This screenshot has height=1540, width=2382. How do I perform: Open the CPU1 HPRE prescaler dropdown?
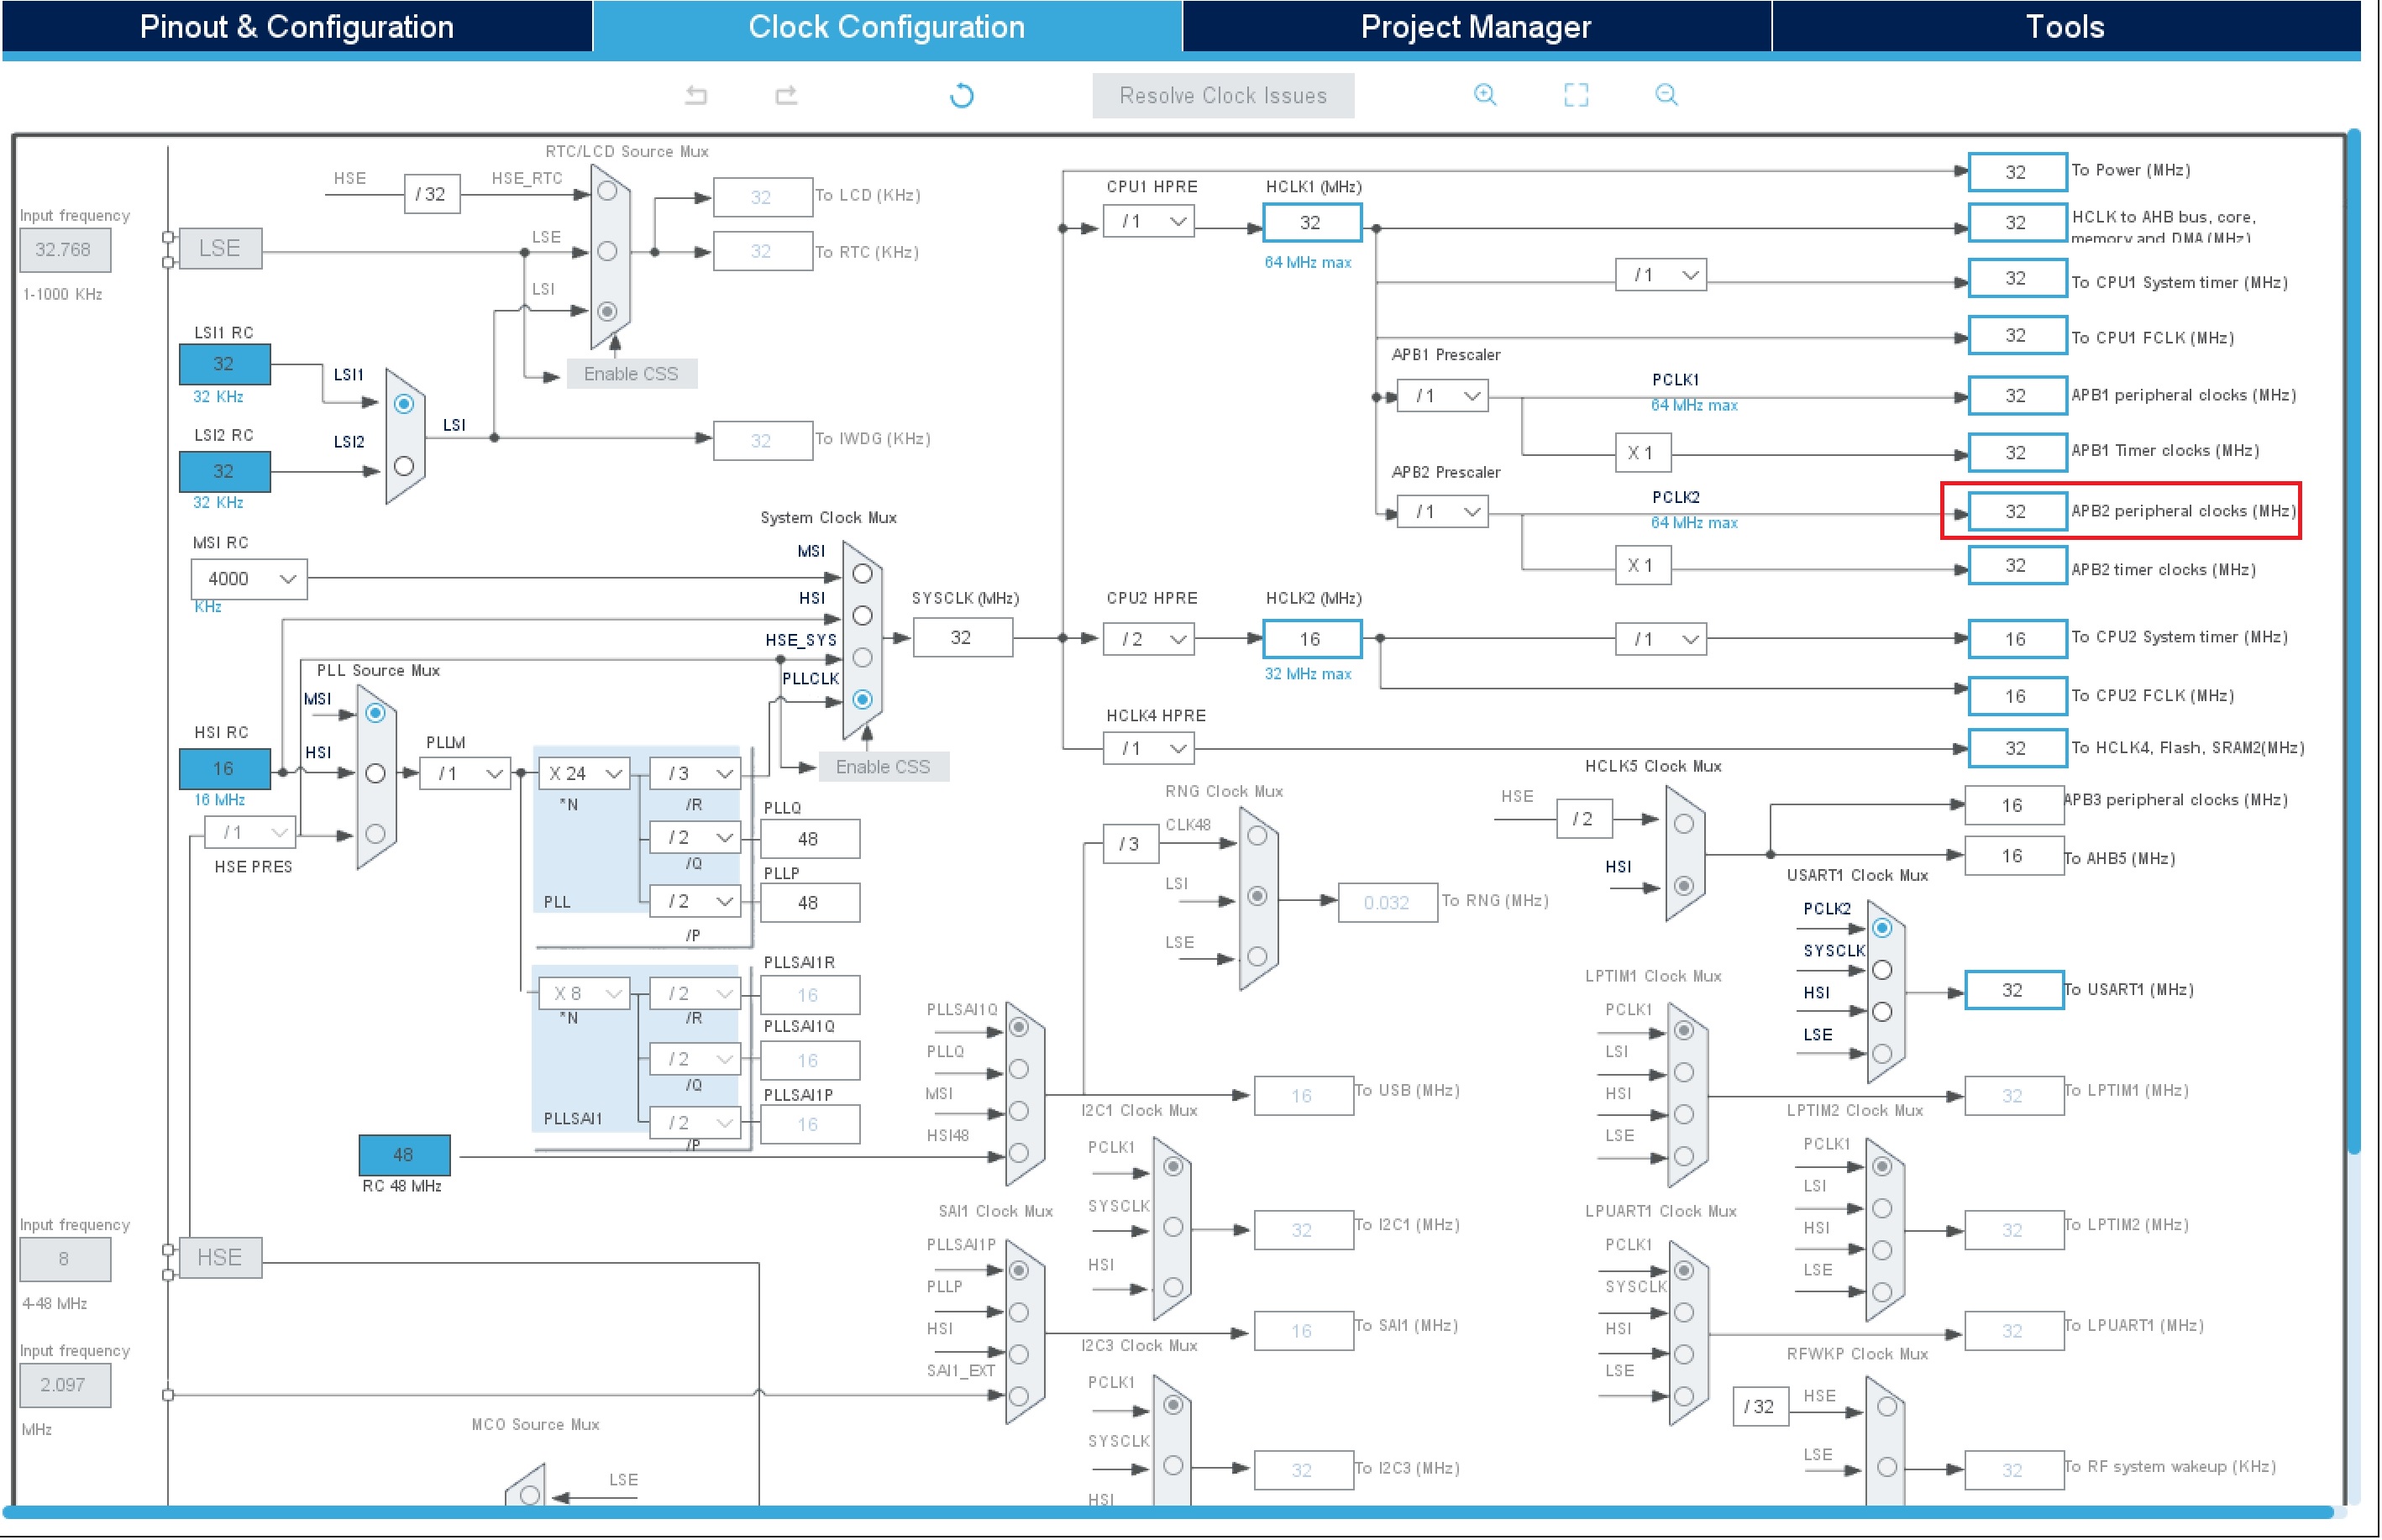point(1149,221)
